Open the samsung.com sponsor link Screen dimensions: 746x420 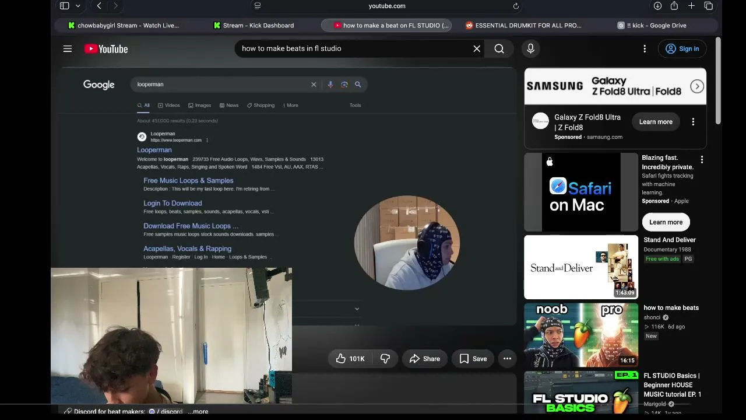pos(604,137)
